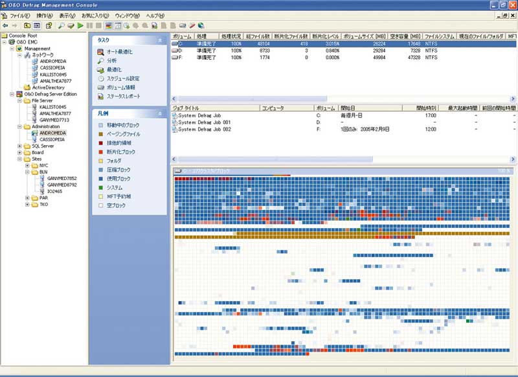Select KALLISTO845 under ネットワーク
Image resolution: width=518 pixels, height=377 pixels.
[53, 74]
